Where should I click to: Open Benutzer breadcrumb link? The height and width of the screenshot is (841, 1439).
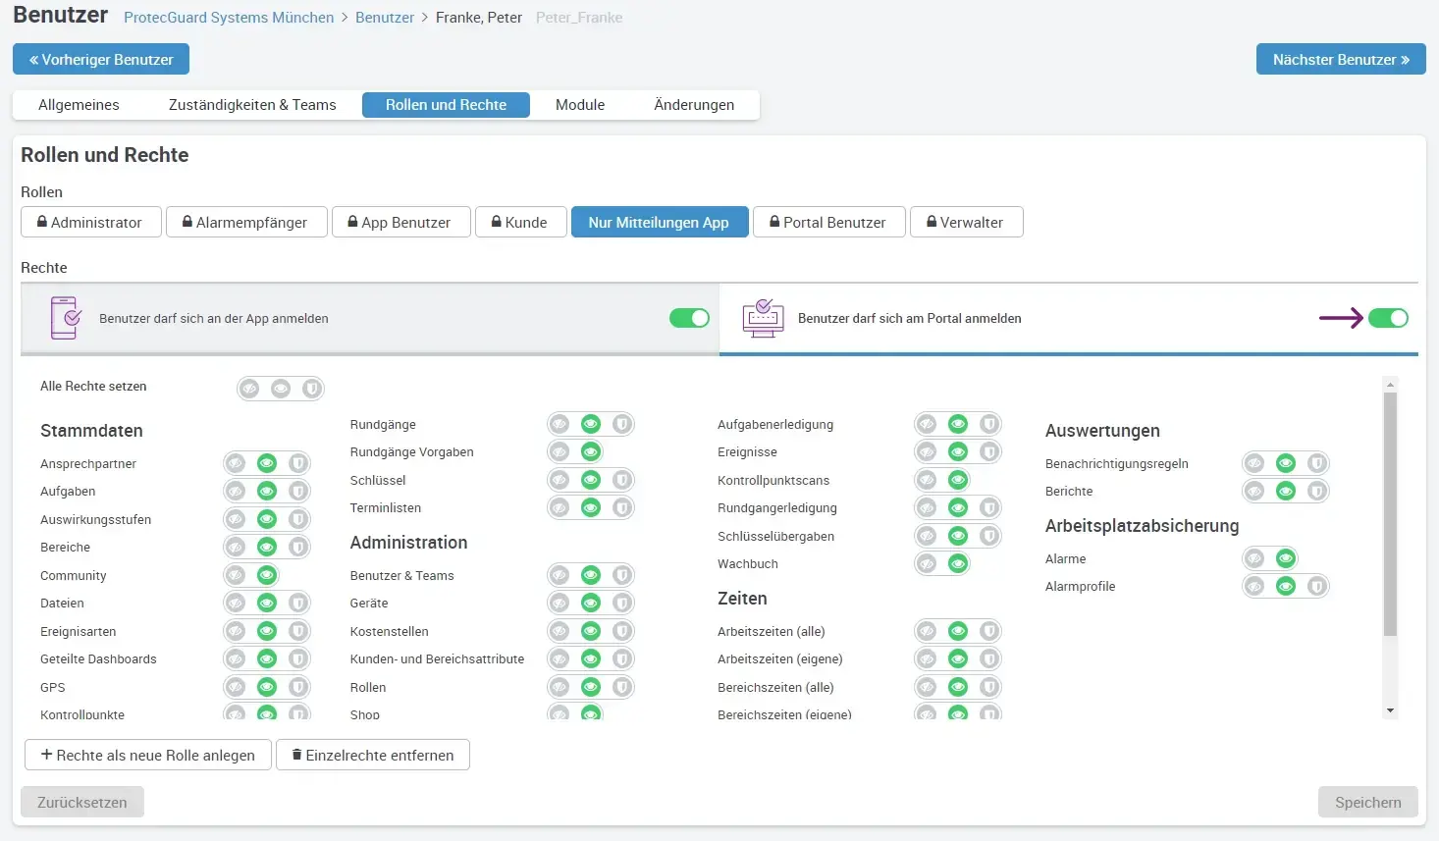[x=385, y=18]
